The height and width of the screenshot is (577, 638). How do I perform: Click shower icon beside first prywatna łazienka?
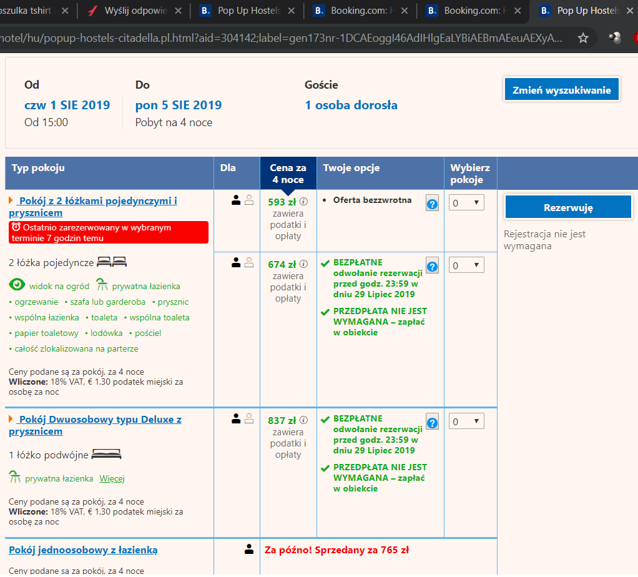pos(102,284)
